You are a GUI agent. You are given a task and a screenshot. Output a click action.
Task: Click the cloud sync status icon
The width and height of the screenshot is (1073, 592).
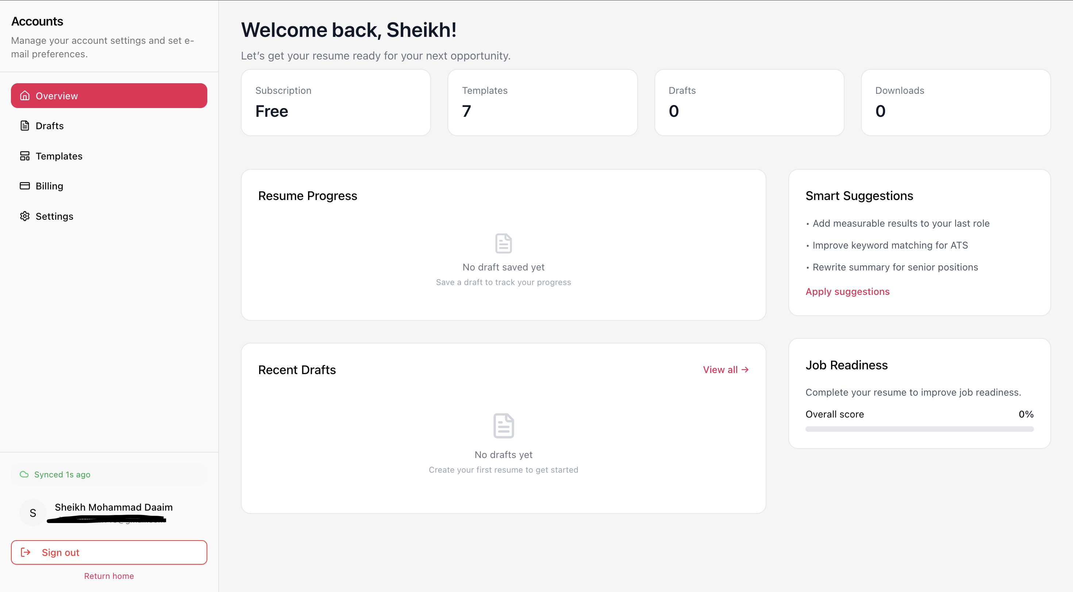[24, 474]
